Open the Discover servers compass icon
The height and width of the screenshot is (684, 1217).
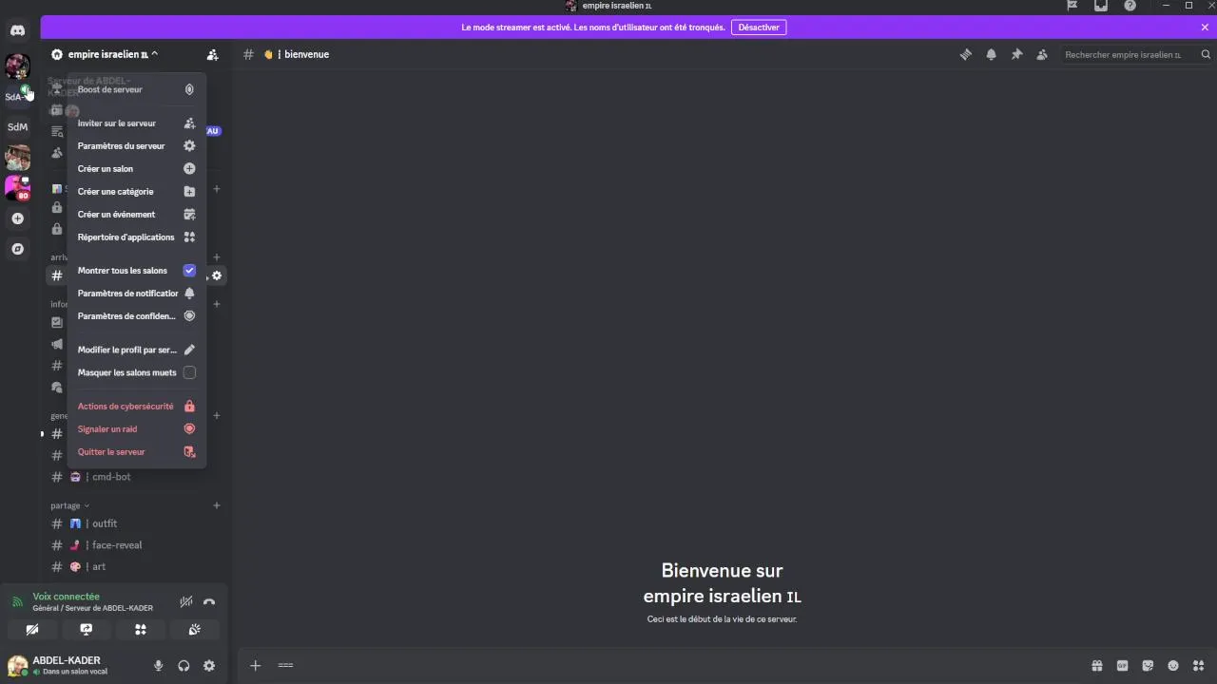tap(17, 249)
